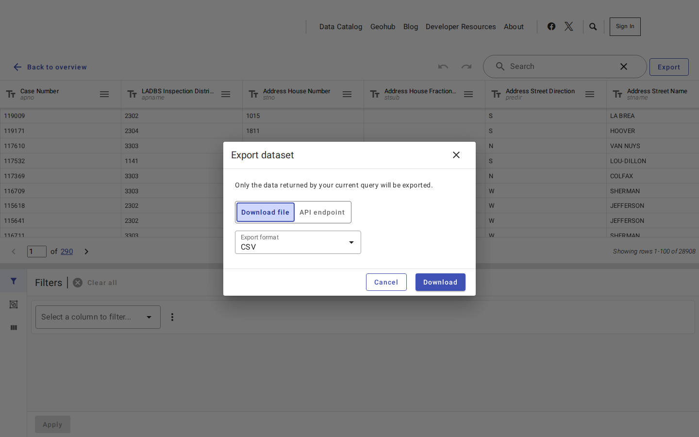Screen dimensions: 699x437
Task: Open Blog menu item
Action: pos(411,27)
